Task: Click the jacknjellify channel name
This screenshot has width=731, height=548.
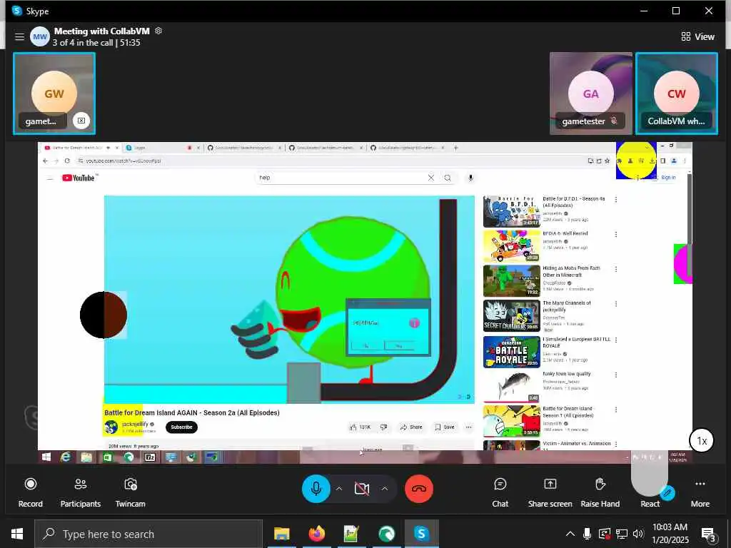Action: 135,424
